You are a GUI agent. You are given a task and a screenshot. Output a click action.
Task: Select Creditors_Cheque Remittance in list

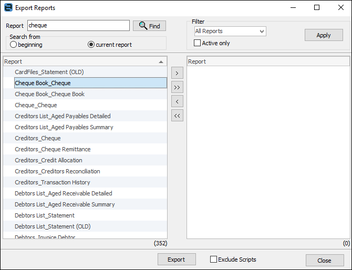[x=53, y=149]
